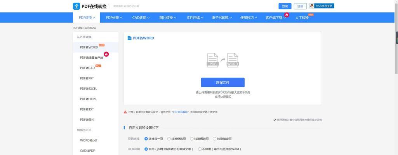The height and width of the screenshot is (155, 398).
Task: Expand the 图片转换 navigation dropdown
Action: (168, 17)
